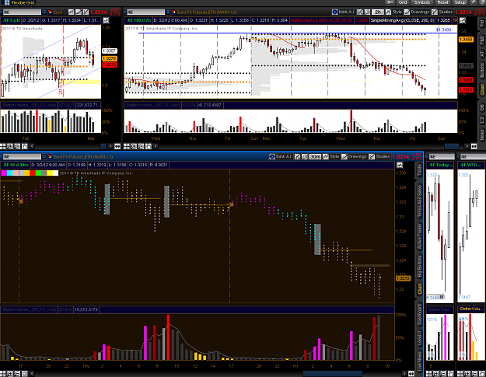Select the L2 side tab beside the 2h chart
Screen dimensions: 486x377
pos(482,120)
